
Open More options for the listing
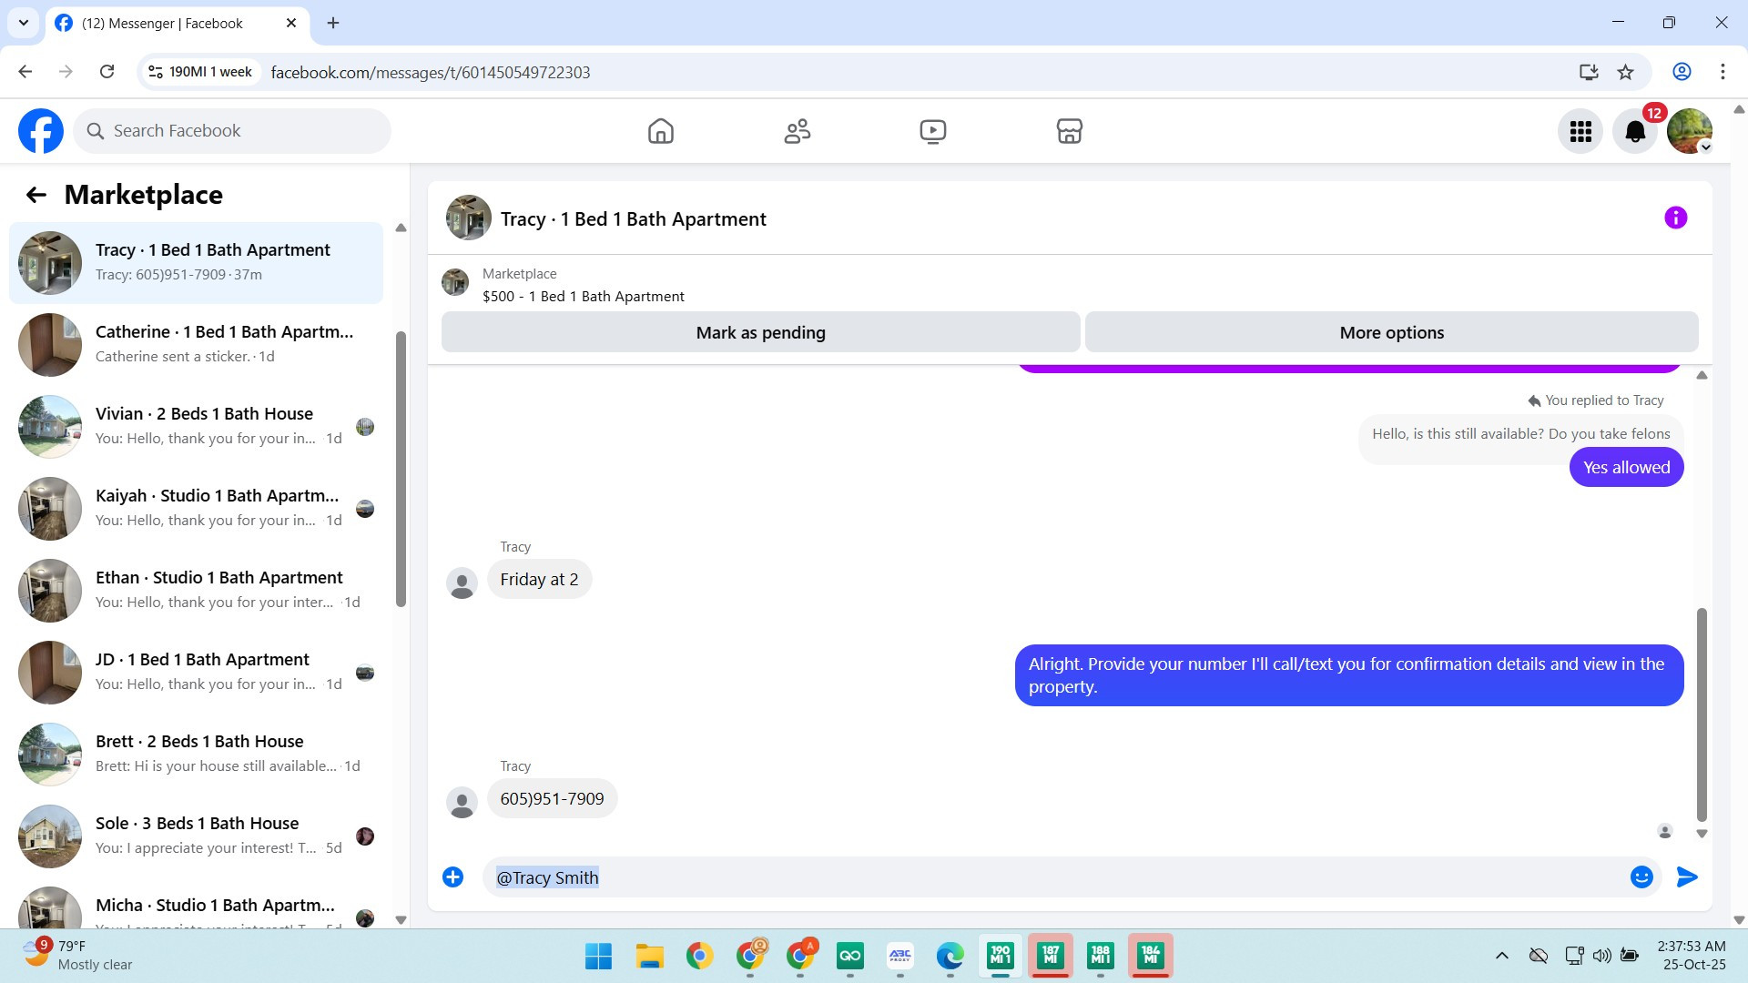pos(1392,332)
